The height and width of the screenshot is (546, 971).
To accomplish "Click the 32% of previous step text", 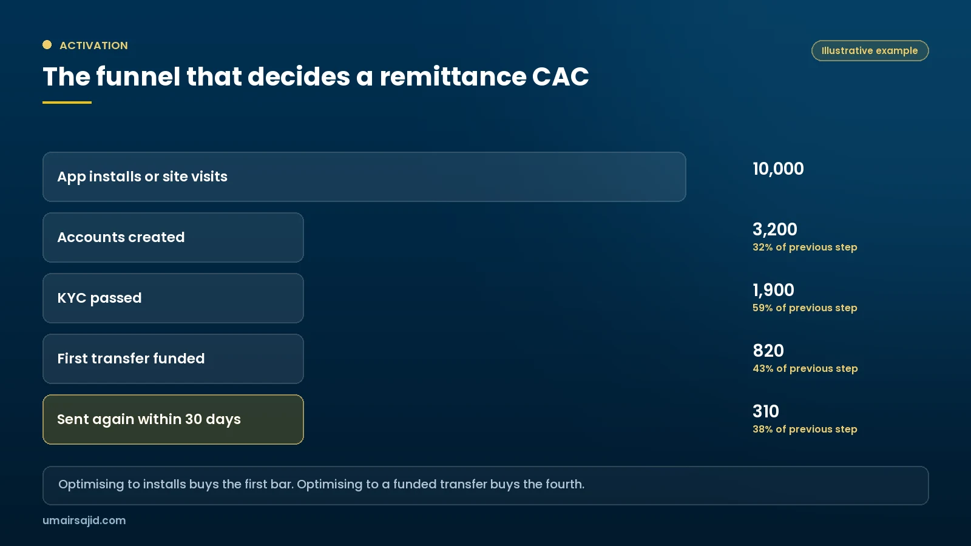I will (x=805, y=247).
